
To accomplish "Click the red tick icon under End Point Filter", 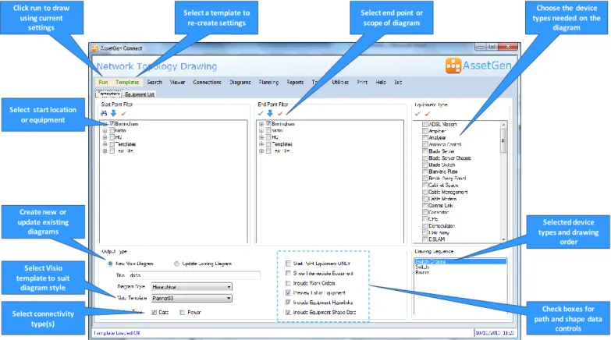I will [280, 113].
